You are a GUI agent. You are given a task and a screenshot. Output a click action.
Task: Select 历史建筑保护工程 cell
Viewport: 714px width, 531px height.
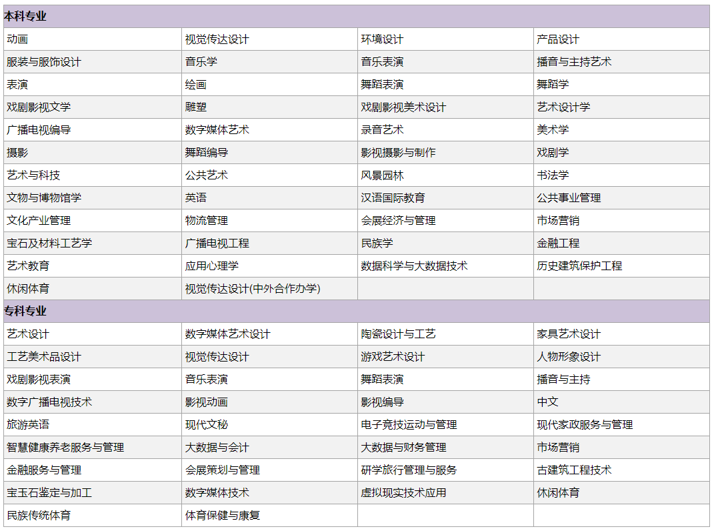coord(621,265)
